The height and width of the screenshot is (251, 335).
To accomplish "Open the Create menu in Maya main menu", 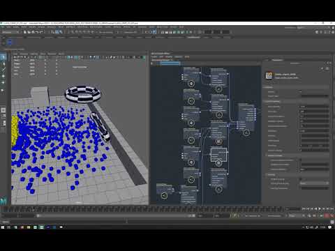I will 16,27.
